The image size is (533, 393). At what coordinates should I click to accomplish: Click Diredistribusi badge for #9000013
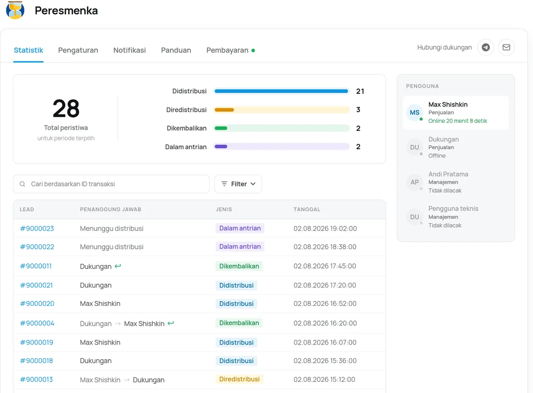pyautogui.click(x=239, y=379)
